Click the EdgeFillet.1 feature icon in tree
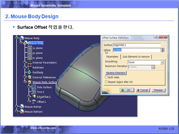The width and height of the screenshot is (179, 134). point(34,97)
